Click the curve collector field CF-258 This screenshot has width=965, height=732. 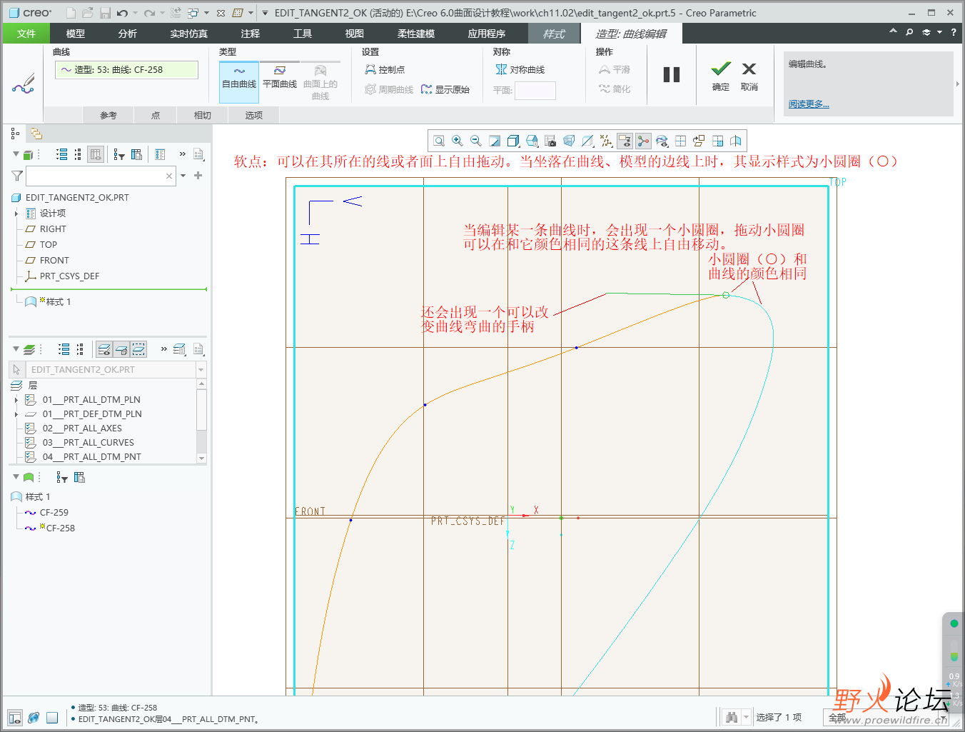pyautogui.click(x=126, y=69)
